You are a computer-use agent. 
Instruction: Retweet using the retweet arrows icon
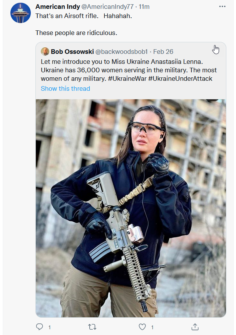click(92, 327)
